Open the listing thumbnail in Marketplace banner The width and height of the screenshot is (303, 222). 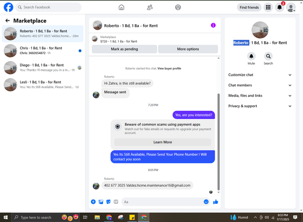tap(95, 39)
